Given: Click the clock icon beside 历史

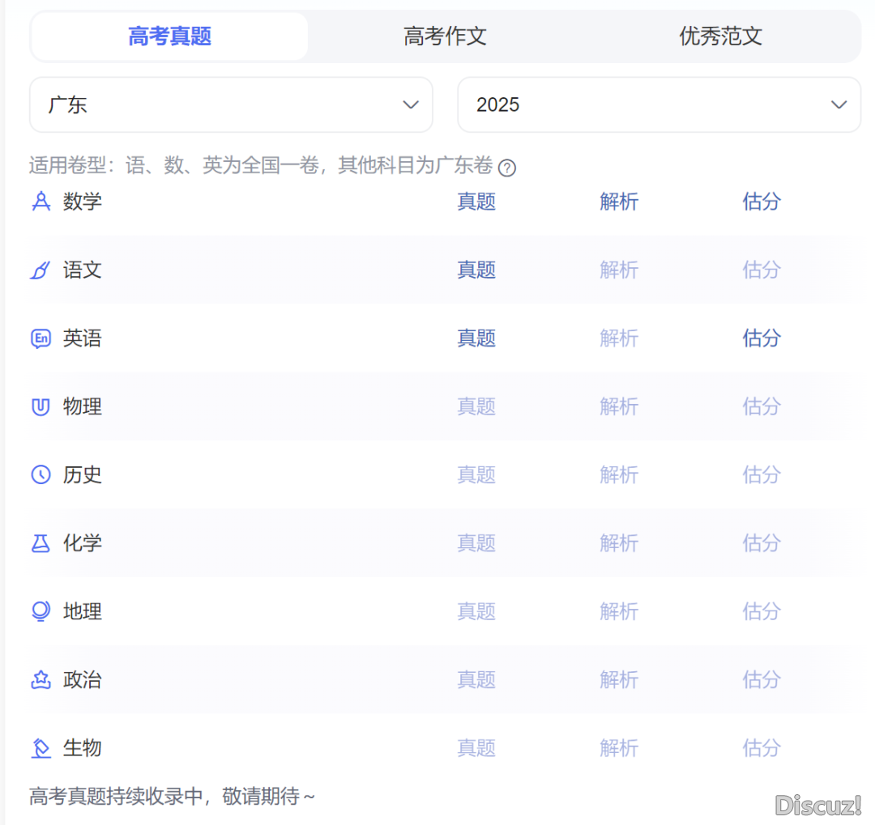Looking at the screenshot, I should pyautogui.click(x=41, y=474).
